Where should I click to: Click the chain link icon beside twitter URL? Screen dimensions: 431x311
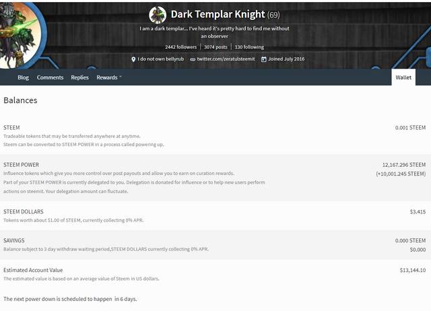coord(193,59)
